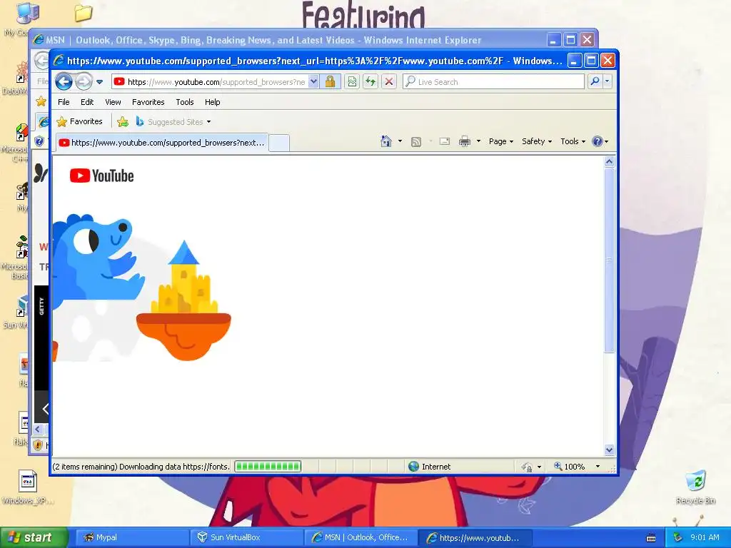The height and width of the screenshot is (548, 731).
Task: Toggle the Compatibility View icon
Action: pos(352,82)
